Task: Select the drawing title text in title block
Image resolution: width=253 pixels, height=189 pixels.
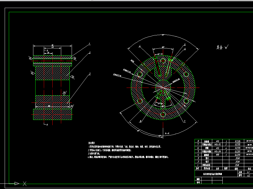Action: click(212, 174)
